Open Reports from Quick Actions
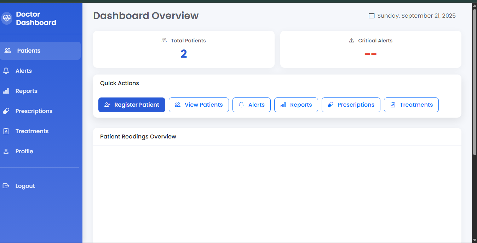The image size is (477, 243). (296, 105)
